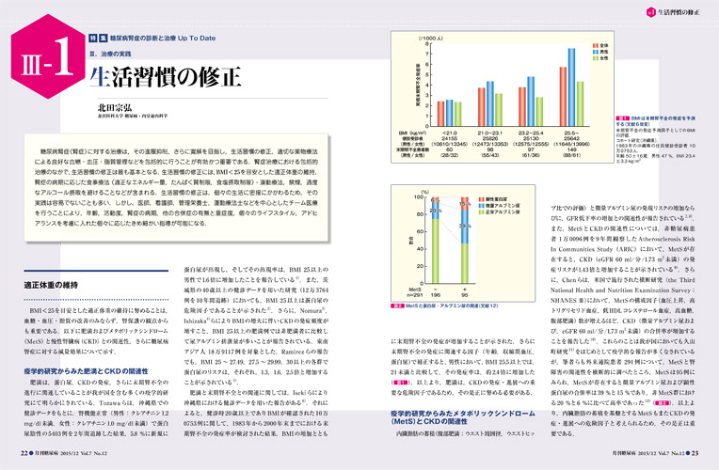The height and width of the screenshot is (470, 719).
Task: Click the patient count 149 under the chart
Action: [x=571, y=149]
